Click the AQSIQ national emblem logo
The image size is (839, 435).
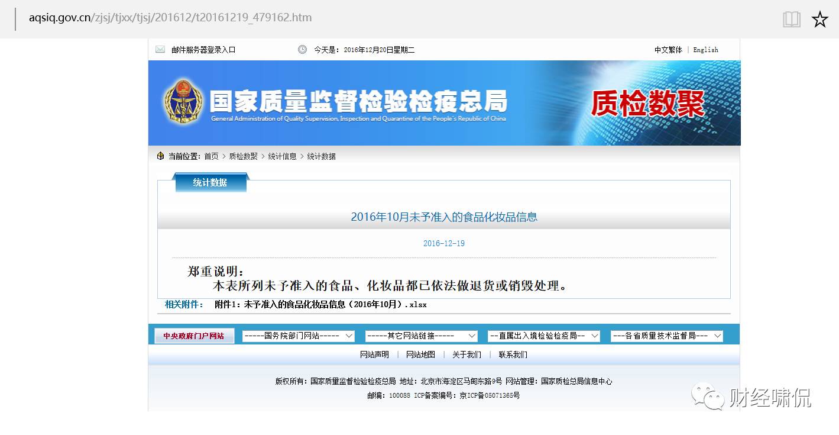[x=183, y=102]
